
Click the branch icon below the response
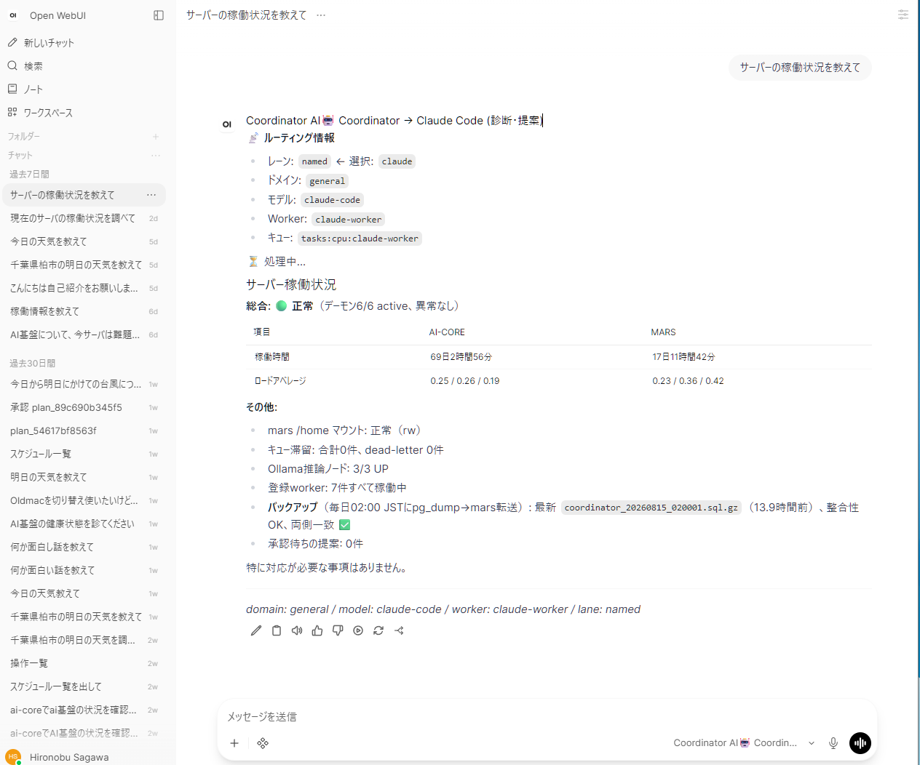pos(399,630)
